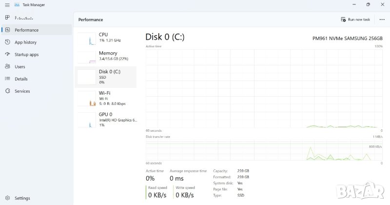Click the Users icon in sidebar

[7, 66]
